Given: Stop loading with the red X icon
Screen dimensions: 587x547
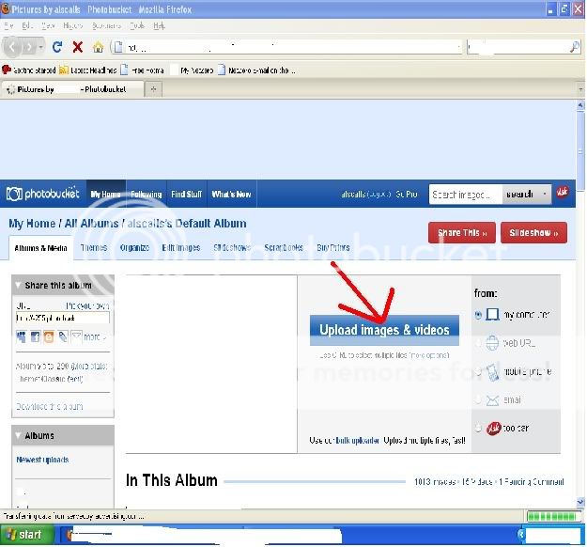Looking at the screenshot, I should tap(78, 47).
